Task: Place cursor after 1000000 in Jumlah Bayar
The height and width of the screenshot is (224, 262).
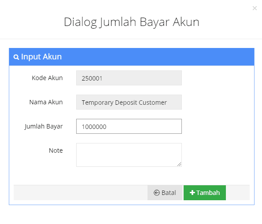Action: click(x=107, y=127)
